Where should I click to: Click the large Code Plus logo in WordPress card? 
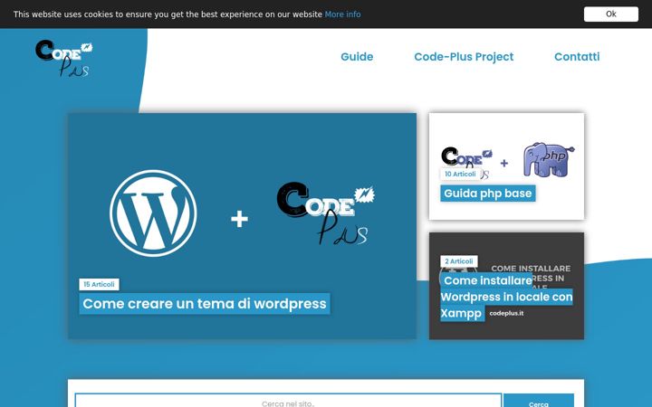point(326,213)
